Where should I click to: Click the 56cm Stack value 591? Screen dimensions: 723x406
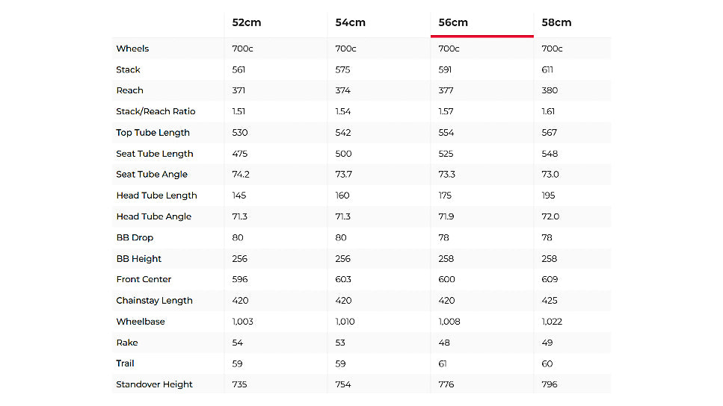446,69
